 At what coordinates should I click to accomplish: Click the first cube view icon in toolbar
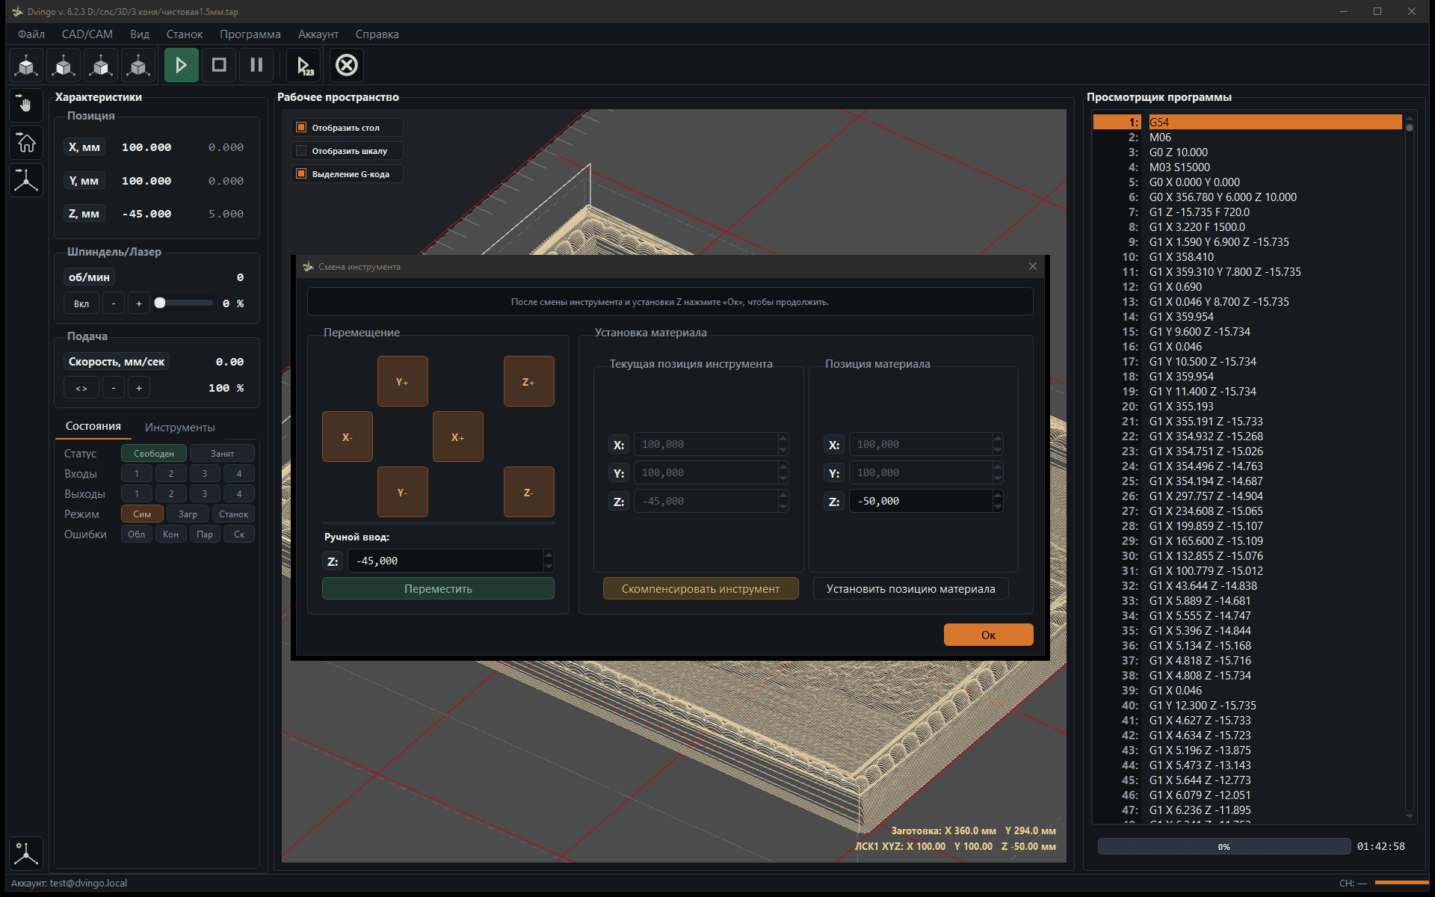click(27, 66)
